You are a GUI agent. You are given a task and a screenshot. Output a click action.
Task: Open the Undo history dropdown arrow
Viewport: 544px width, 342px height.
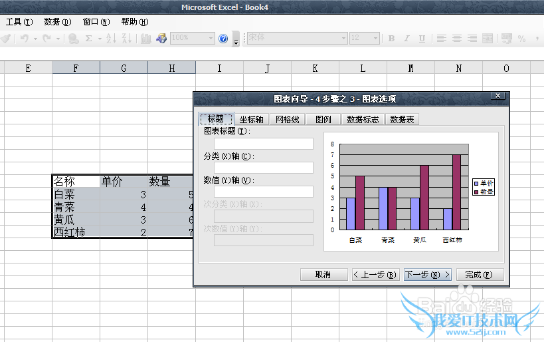(35, 39)
